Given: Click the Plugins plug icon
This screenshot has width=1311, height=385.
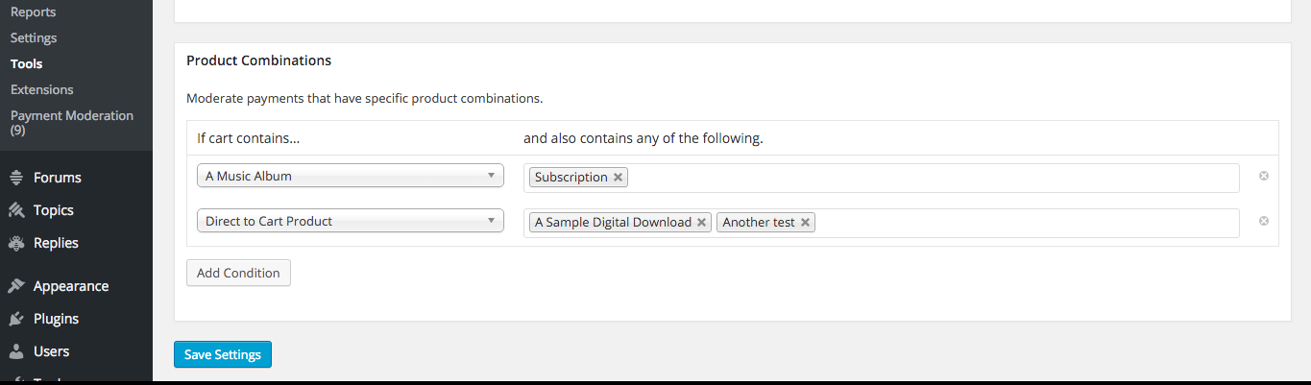Looking at the screenshot, I should pyautogui.click(x=15, y=319).
